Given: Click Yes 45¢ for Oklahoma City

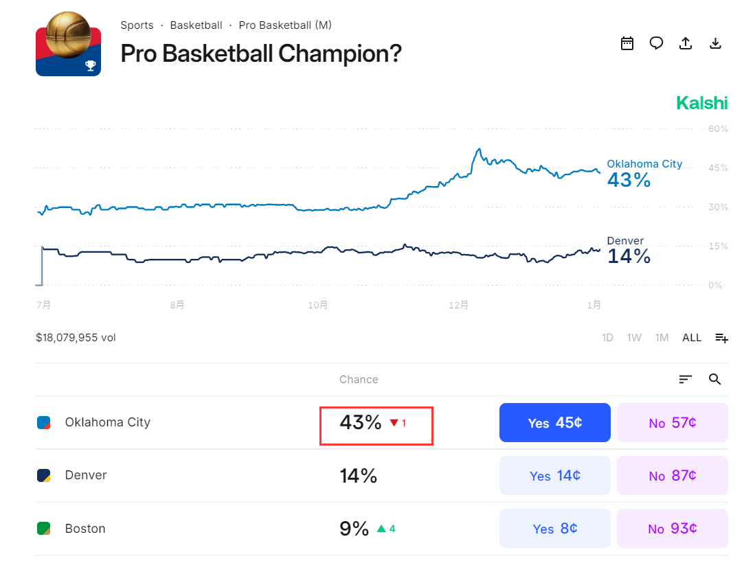Looking at the screenshot, I should coord(554,423).
